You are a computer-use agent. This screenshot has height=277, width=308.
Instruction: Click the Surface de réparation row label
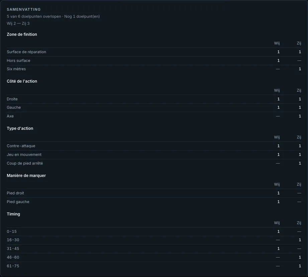pos(26,52)
